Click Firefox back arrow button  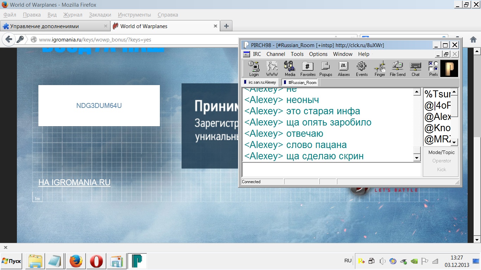(9, 39)
